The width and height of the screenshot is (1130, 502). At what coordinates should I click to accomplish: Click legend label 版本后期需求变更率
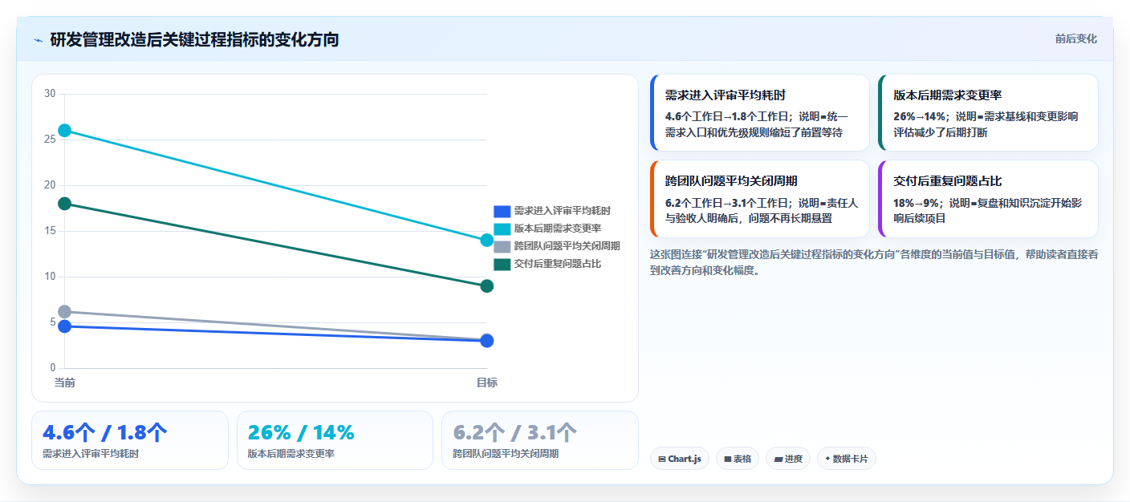point(557,229)
